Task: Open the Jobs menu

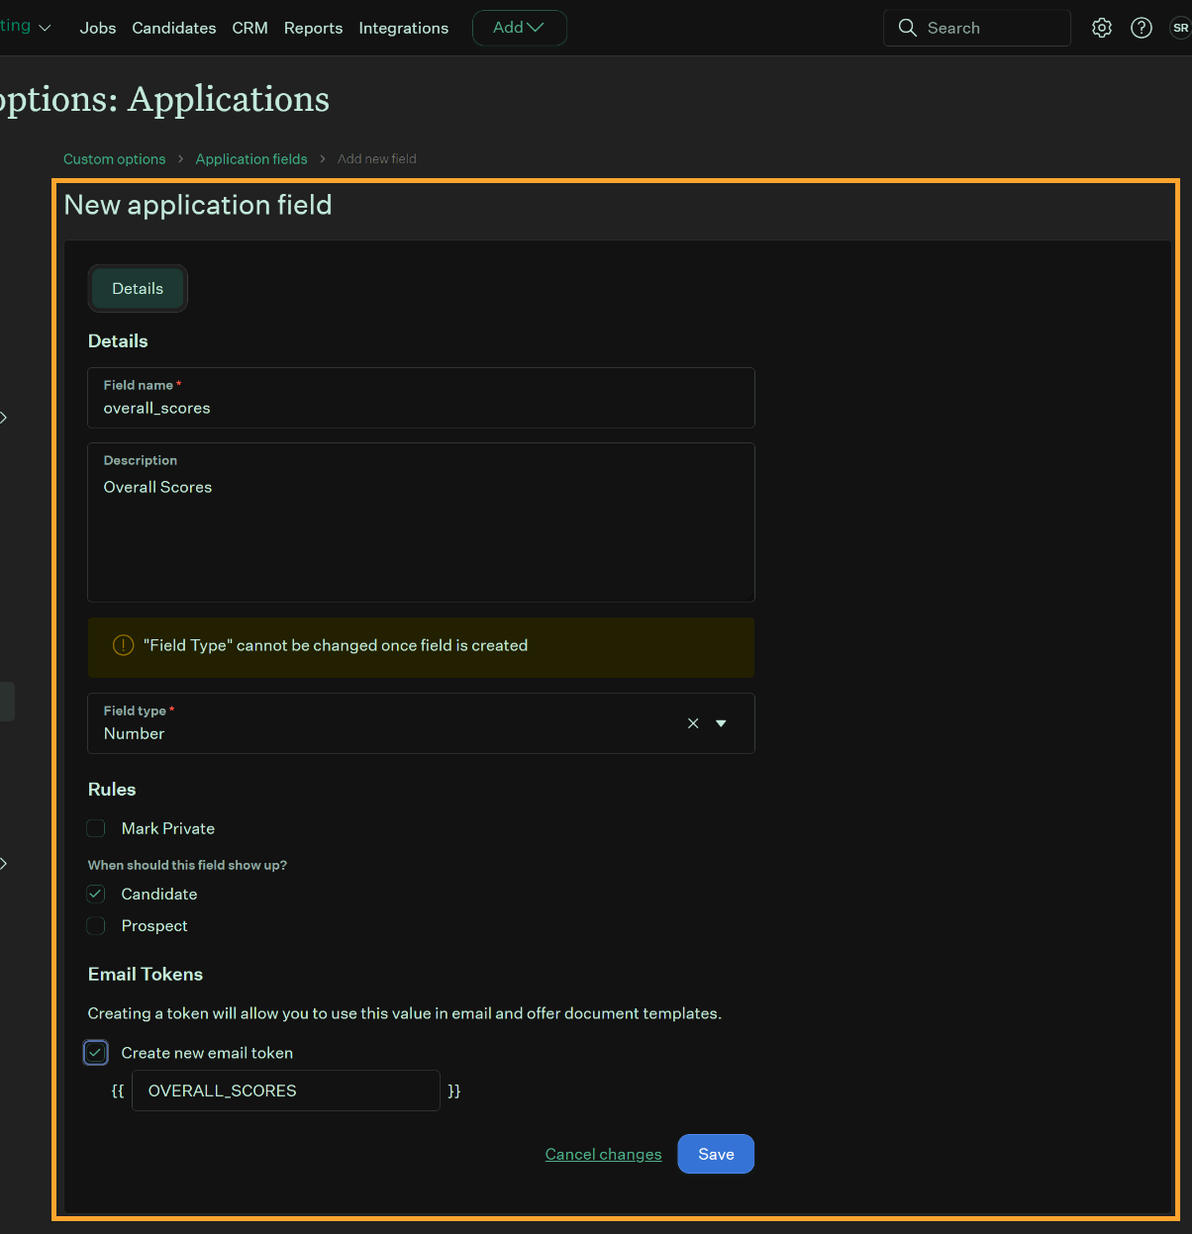Action: point(98,28)
